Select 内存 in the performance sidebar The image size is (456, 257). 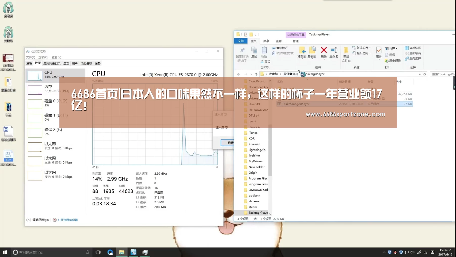pyautogui.click(x=55, y=90)
